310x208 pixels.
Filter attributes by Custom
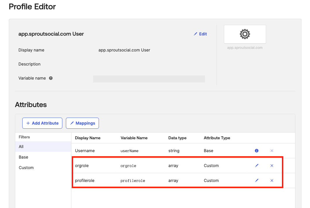point(43,168)
